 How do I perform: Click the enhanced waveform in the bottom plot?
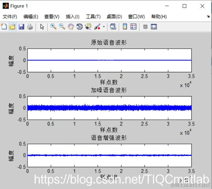109,155
